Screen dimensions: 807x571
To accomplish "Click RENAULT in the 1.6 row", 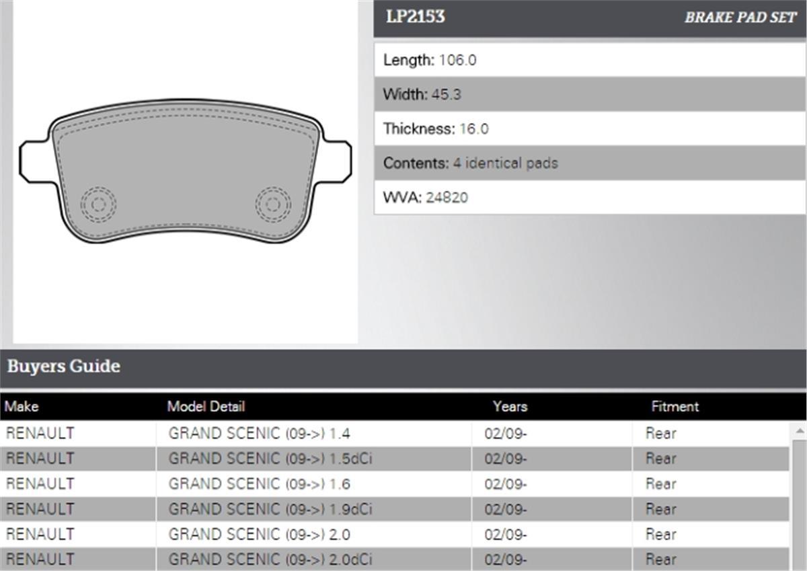I will pos(40,484).
